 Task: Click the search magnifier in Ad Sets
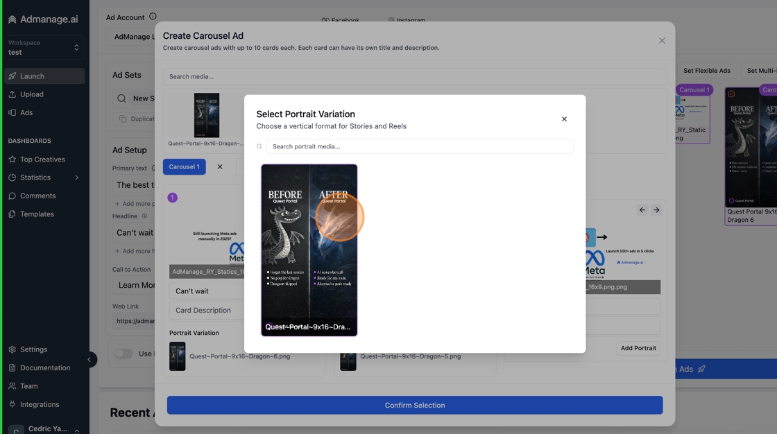pyautogui.click(x=121, y=98)
